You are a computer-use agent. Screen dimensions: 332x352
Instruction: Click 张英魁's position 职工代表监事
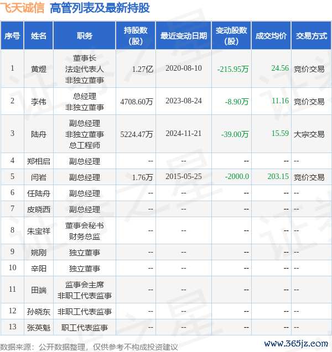pyautogui.click(x=85, y=328)
